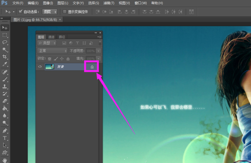This screenshot has height=163, width=251.
Task: Select the Dodge tool
Action: [x=5, y=123]
